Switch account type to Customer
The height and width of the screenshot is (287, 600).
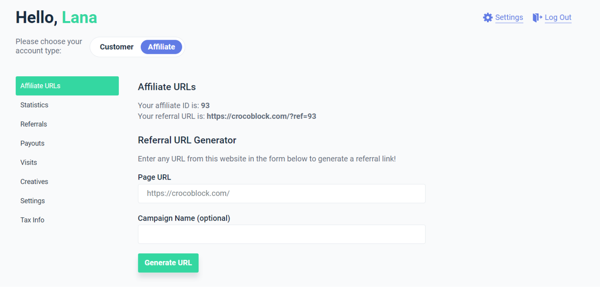click(x=117, y=47)
